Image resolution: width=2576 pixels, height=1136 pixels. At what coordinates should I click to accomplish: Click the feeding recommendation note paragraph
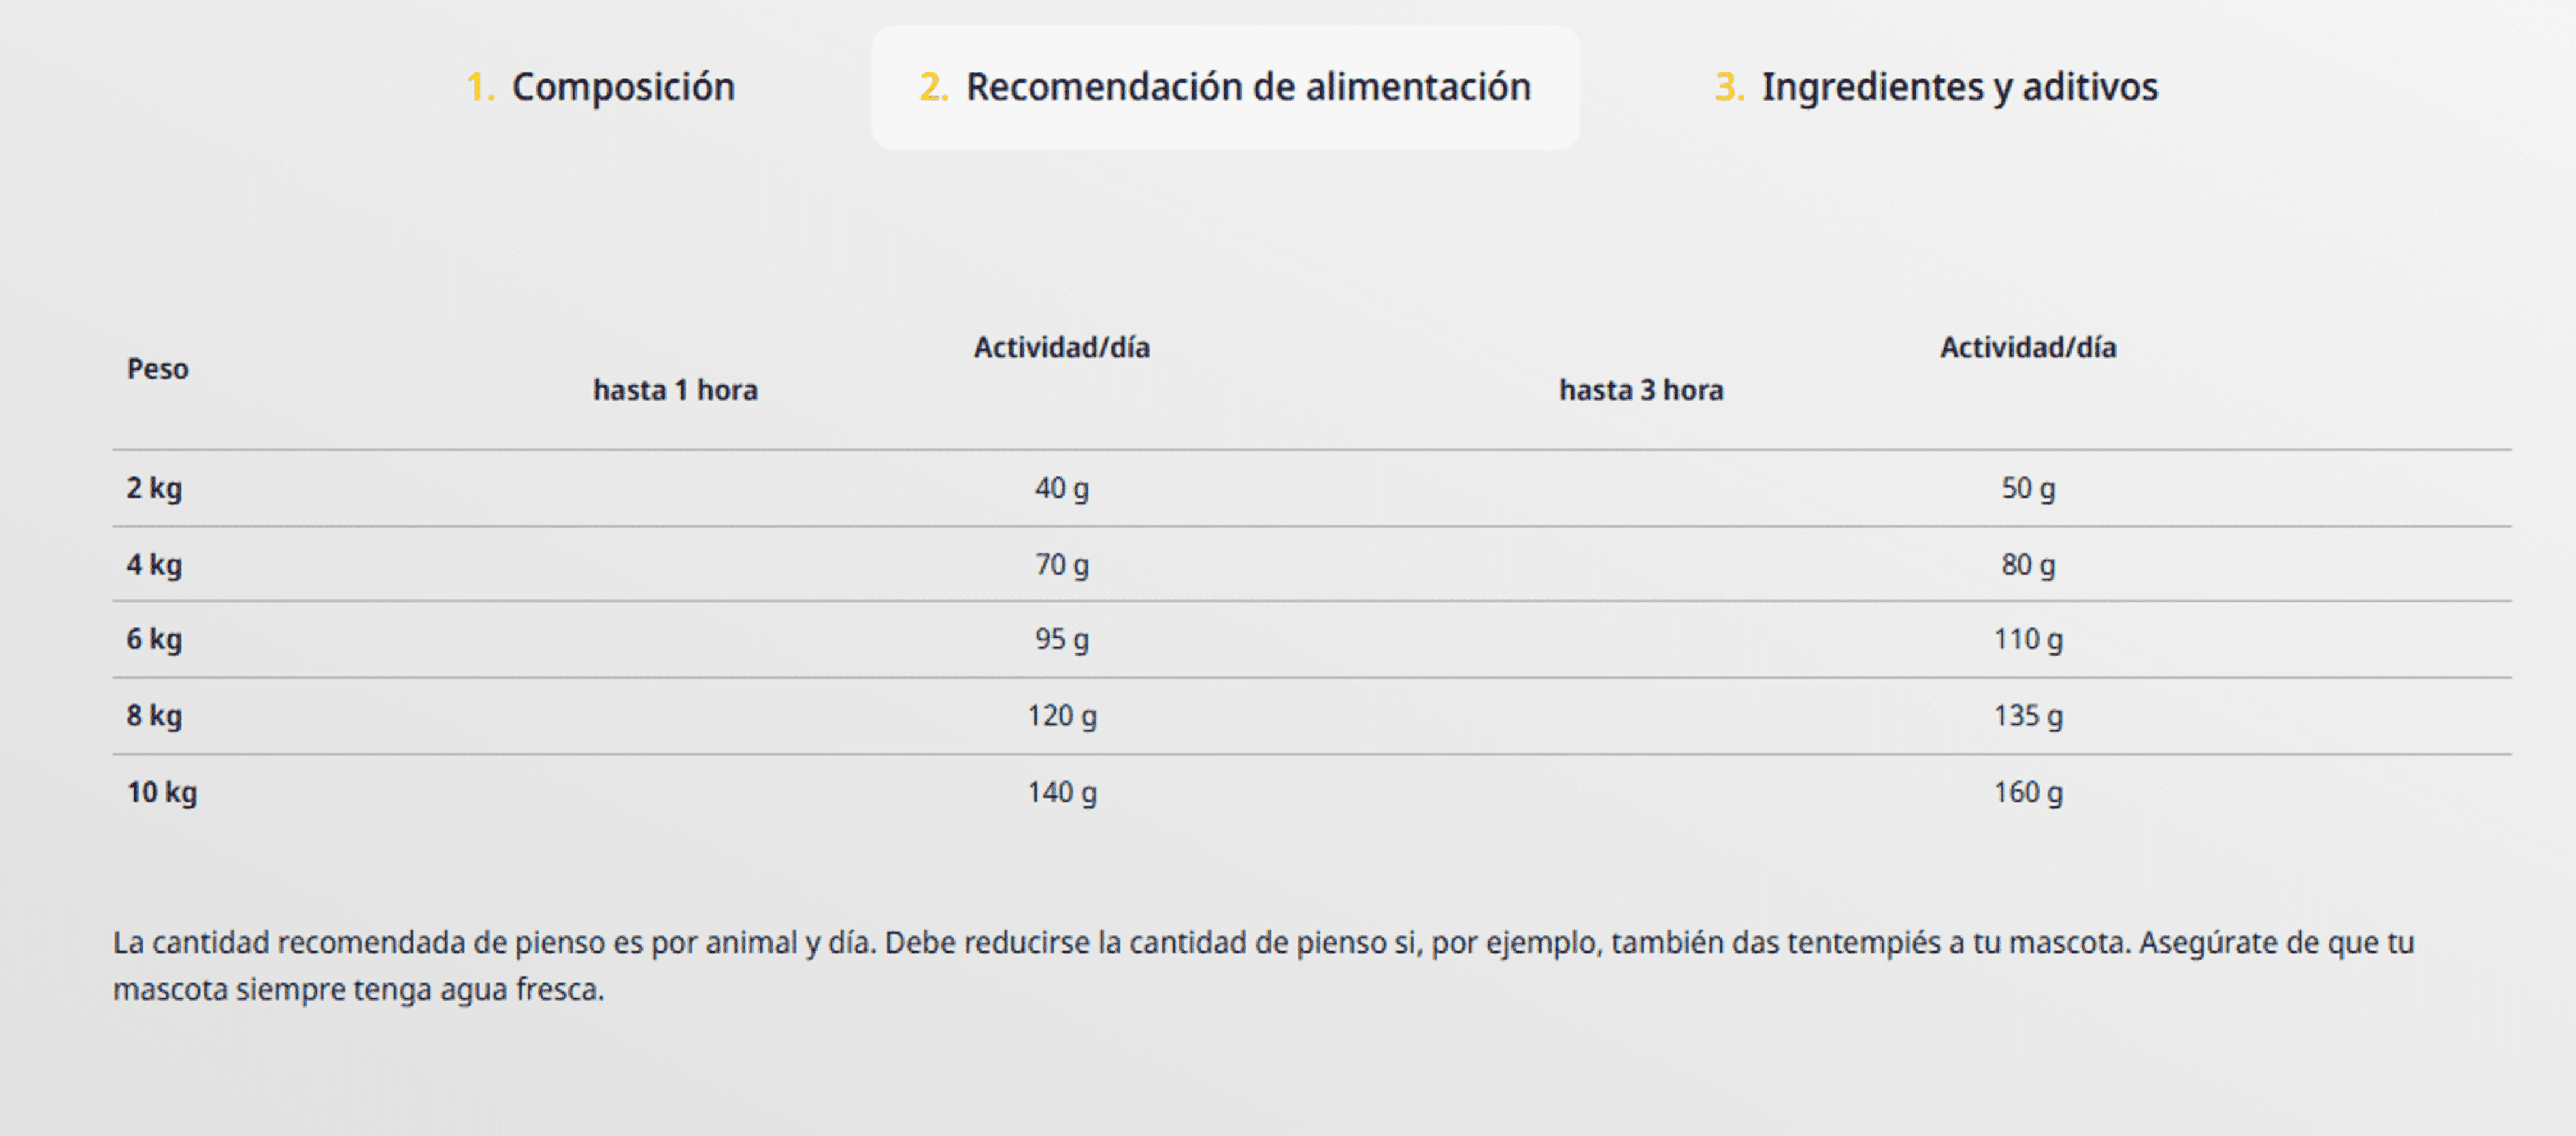pyautogui.click(x=1264, y=965)
